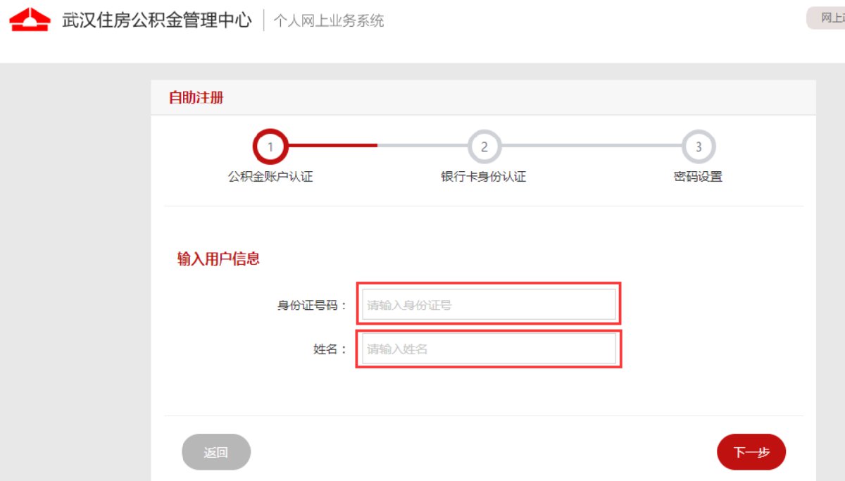Focus the 身份证号码 input field
Viewport: 845px width, 481px height.
[489, 305]
